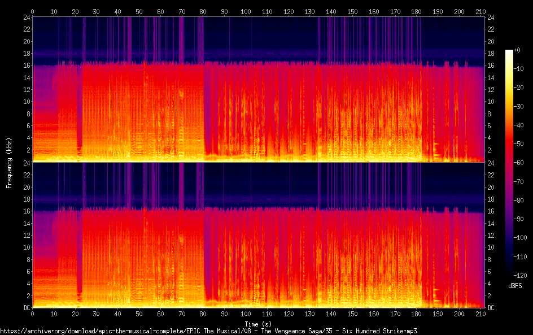The width and height of the screenshot is (533, 335).
Task: Click the 20 kHz label on upper-right frequency axis
Action: [491, 42]
